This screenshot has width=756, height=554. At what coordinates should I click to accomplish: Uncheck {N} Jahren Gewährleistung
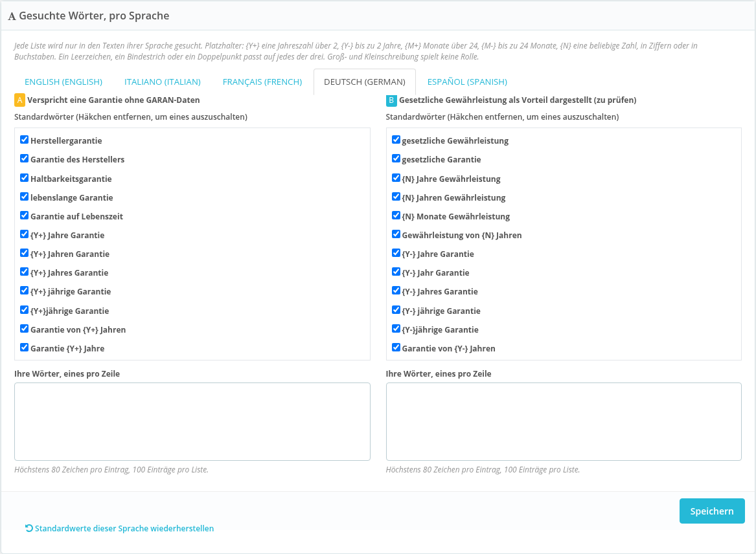(x=396, y=197)
